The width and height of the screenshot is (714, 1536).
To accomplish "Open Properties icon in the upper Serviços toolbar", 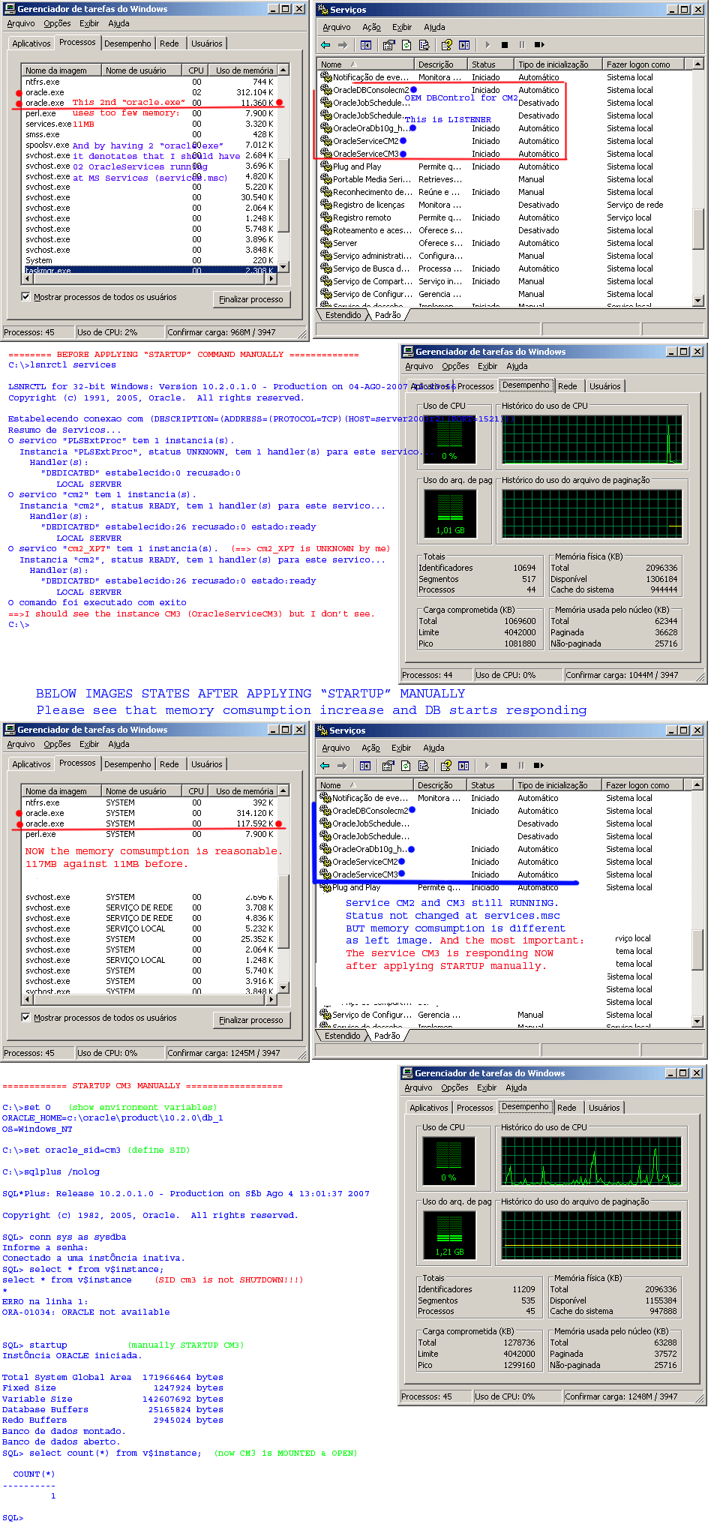I will click(x=388, y=45).
